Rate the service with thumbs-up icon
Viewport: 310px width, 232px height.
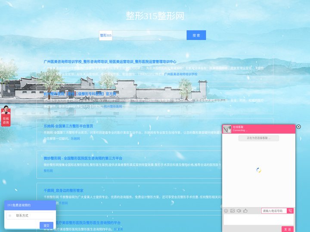coord(245,211)
